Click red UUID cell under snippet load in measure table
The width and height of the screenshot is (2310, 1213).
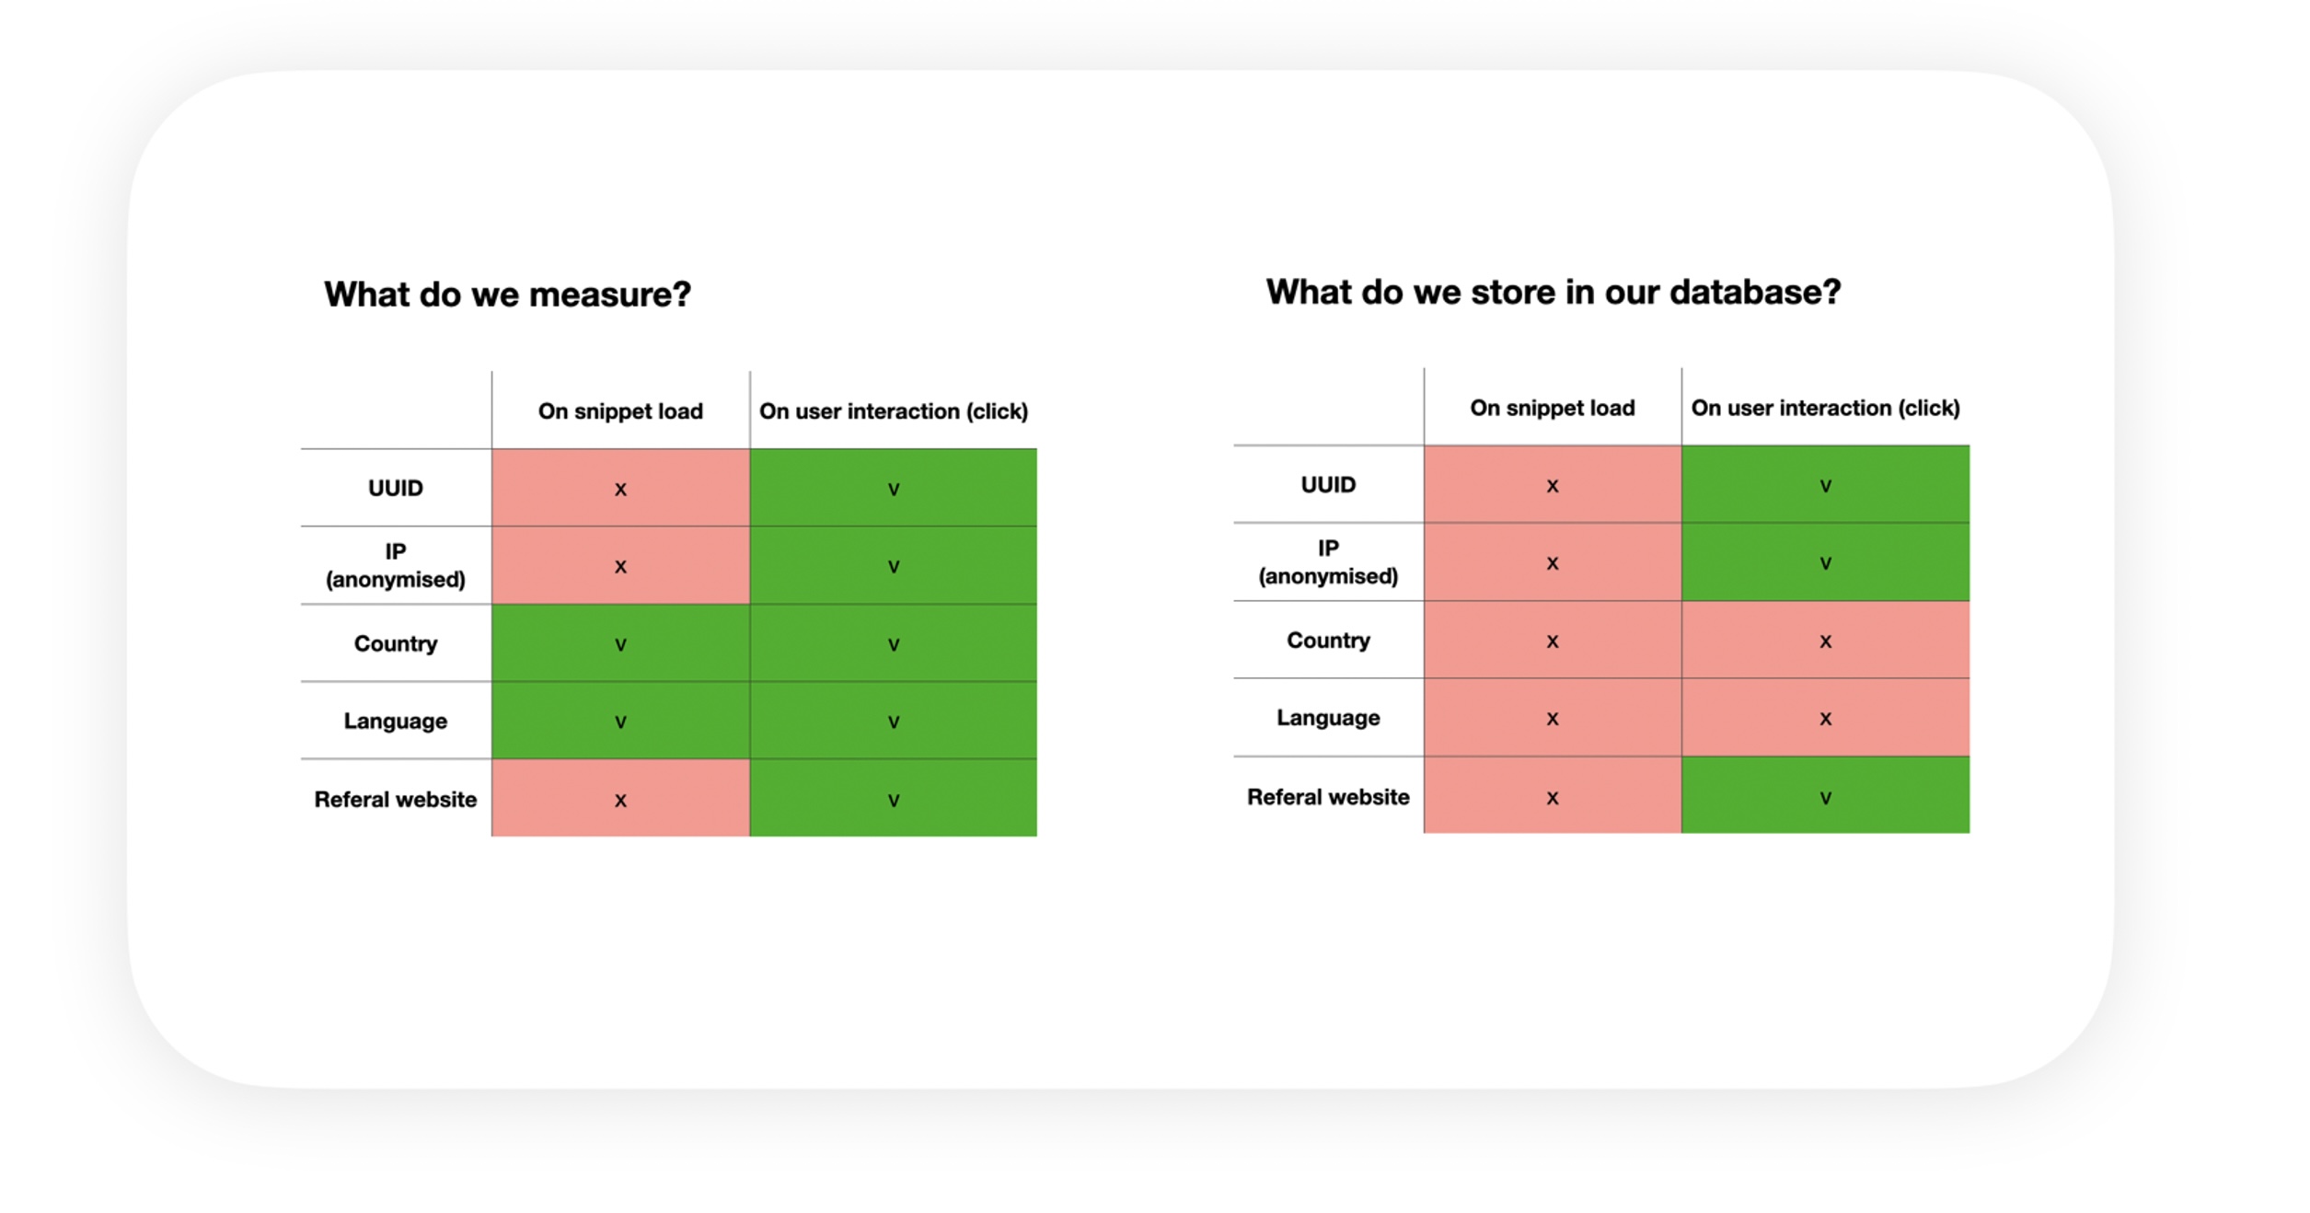[x=620, y=488]
